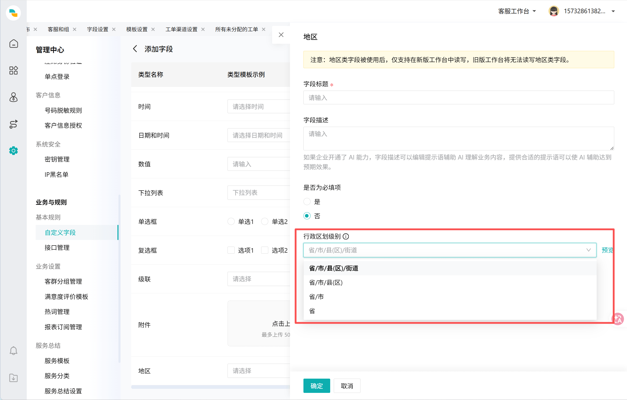Close the 字段设置 tab
The width and height of the screenshot is (627, 400).
114,29
